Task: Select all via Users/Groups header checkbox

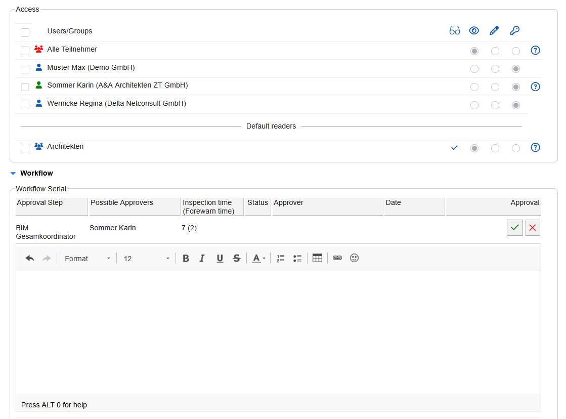Action: (25, 32)
